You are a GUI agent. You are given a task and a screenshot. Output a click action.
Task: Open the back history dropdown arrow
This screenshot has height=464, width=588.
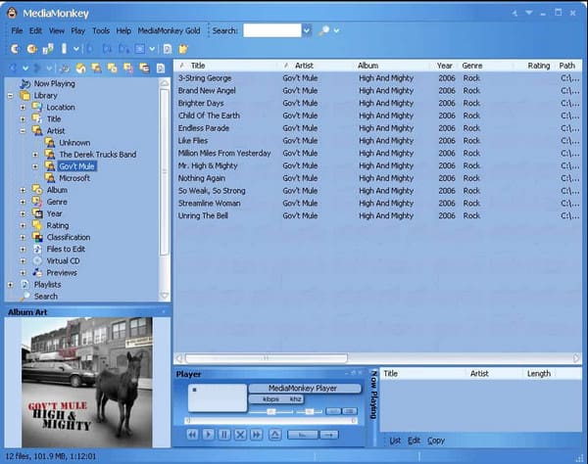click(x=25, y=69)
